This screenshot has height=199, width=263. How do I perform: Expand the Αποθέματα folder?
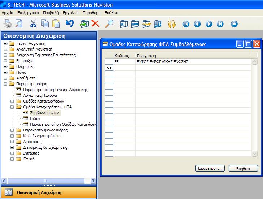(5, 78)
